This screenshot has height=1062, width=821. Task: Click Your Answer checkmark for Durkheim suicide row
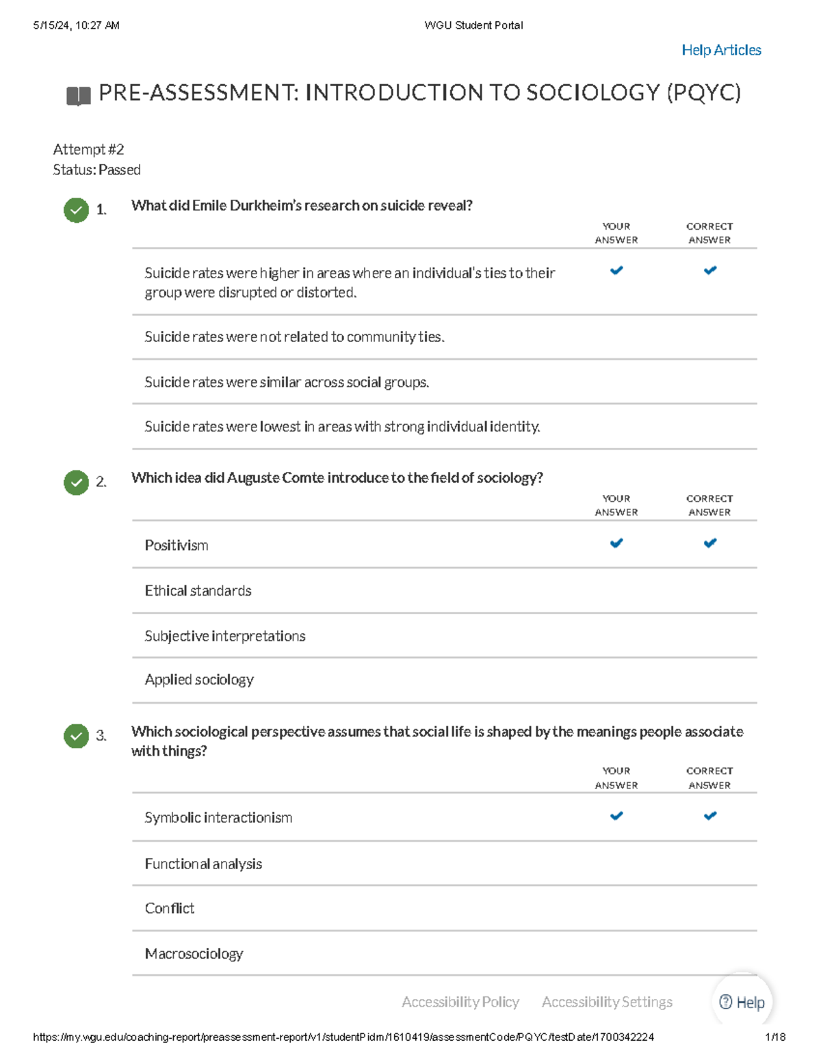(x=616, y=270)
